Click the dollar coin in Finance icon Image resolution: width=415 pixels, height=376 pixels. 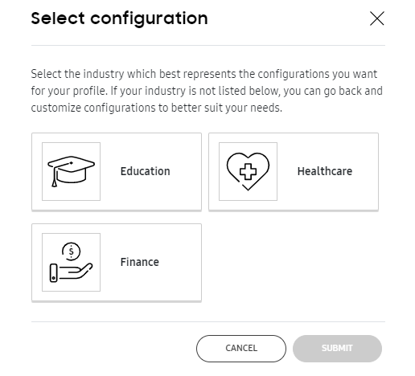coord(71,251)
